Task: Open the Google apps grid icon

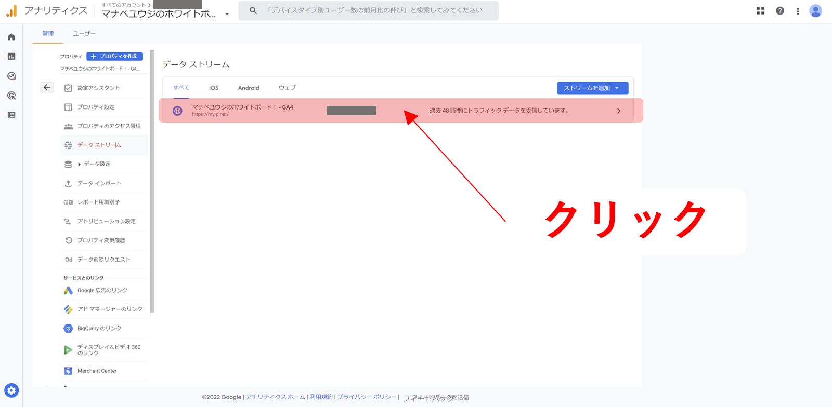Action: point(760,10)
